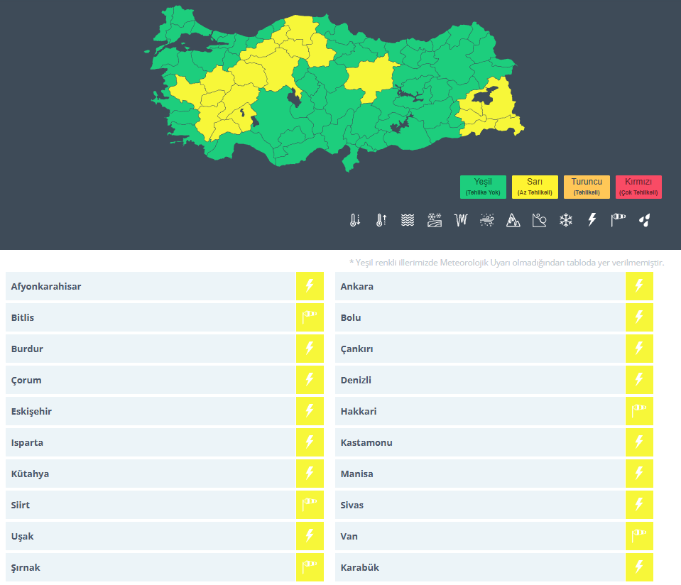The image size is (681, 585).
Task: Select the snowflake snow warning icon
Action: [565, 220]
